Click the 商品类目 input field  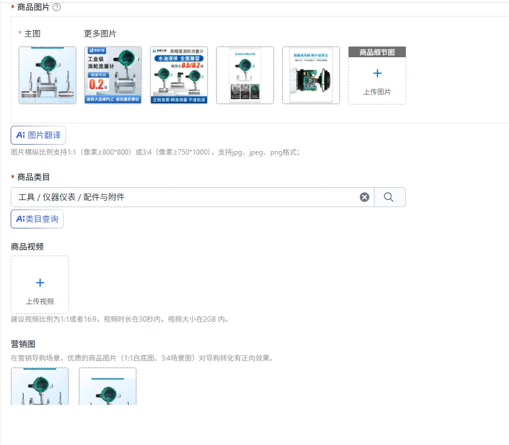(x=185, y=197)
